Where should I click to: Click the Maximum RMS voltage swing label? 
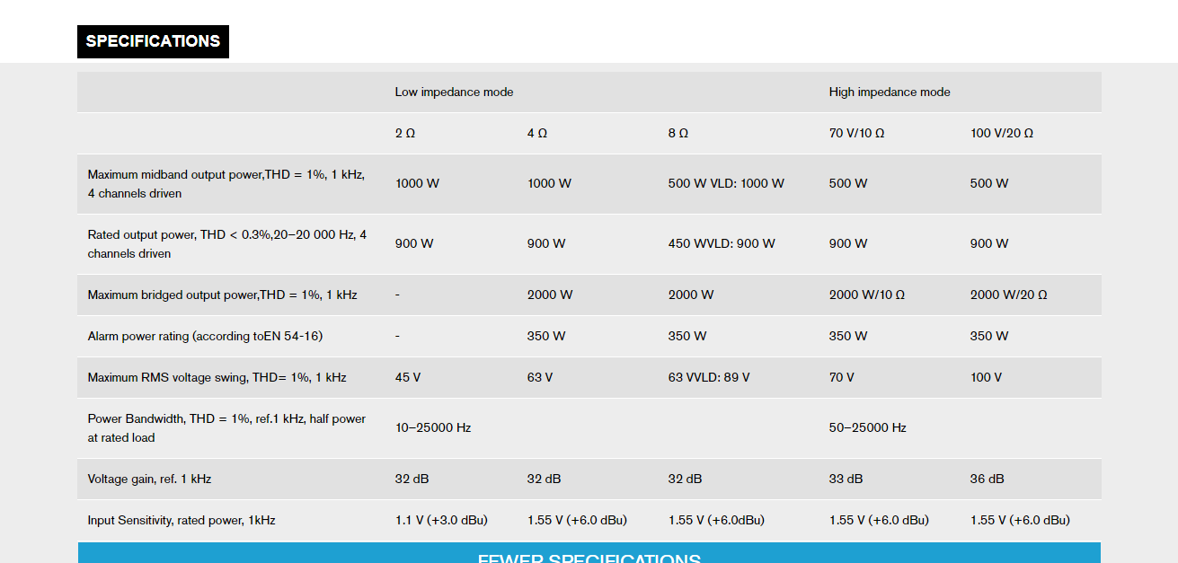(217, 378)
